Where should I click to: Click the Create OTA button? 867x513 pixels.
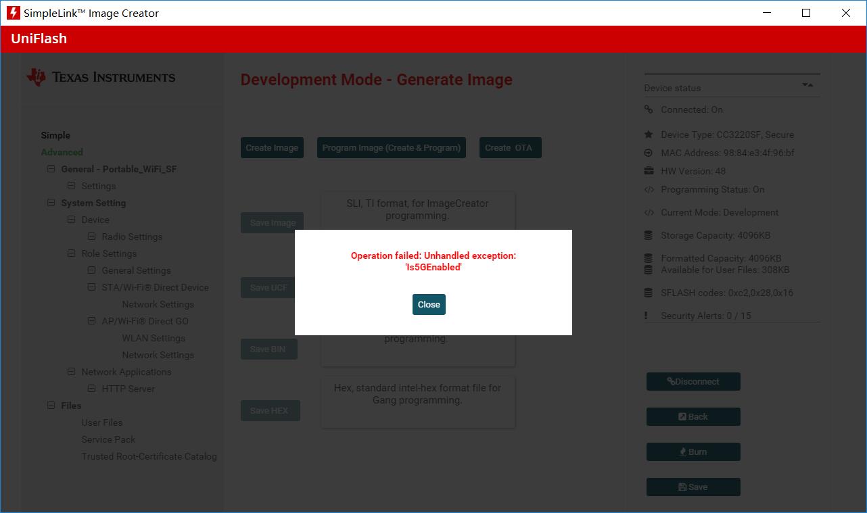pos(510,148)
